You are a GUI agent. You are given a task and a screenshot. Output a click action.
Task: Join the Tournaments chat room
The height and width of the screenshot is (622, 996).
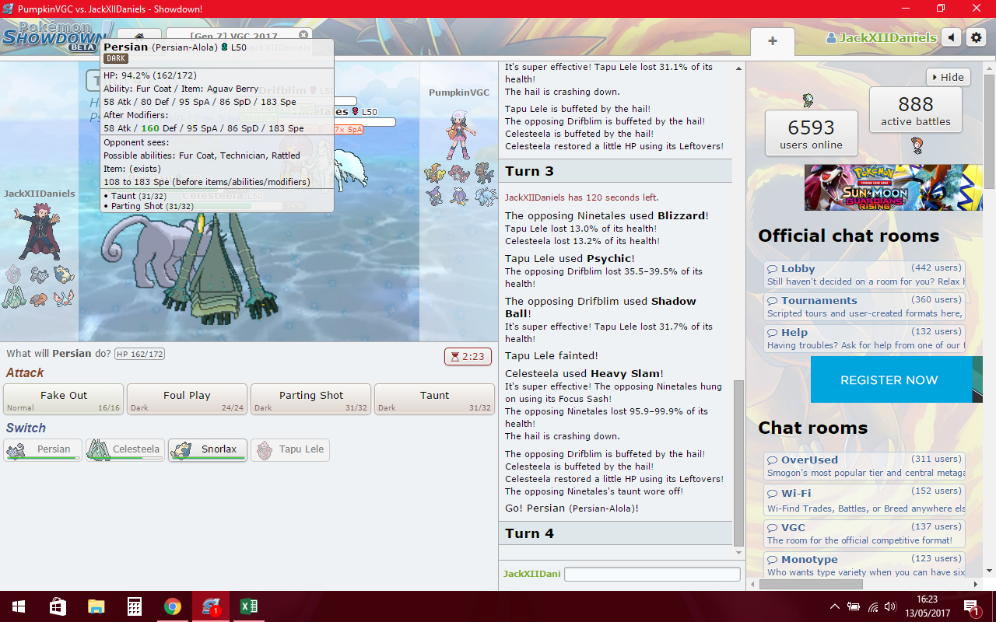click(x=864, y=306)
